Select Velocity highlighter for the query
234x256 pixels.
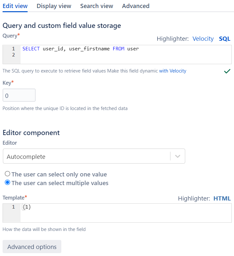point(203,39)
